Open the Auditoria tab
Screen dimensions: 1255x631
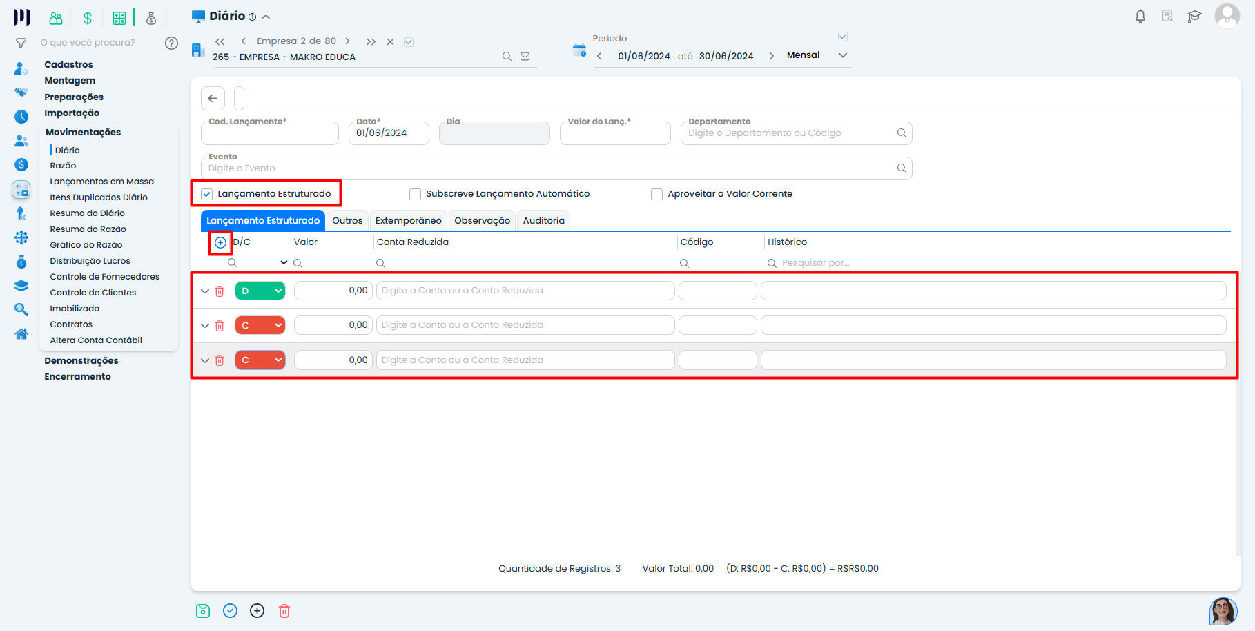pos(543,221)
